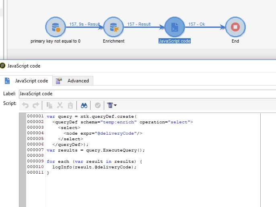The height and width of the screenshot is (207, 276).
Task: Click the '157, 9s - Result' transition label
Action: pos(84,24)
